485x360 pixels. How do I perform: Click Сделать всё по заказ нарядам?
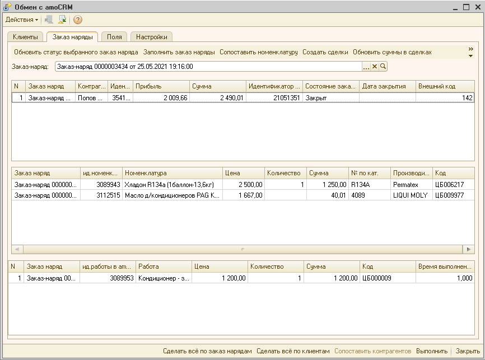207,352
